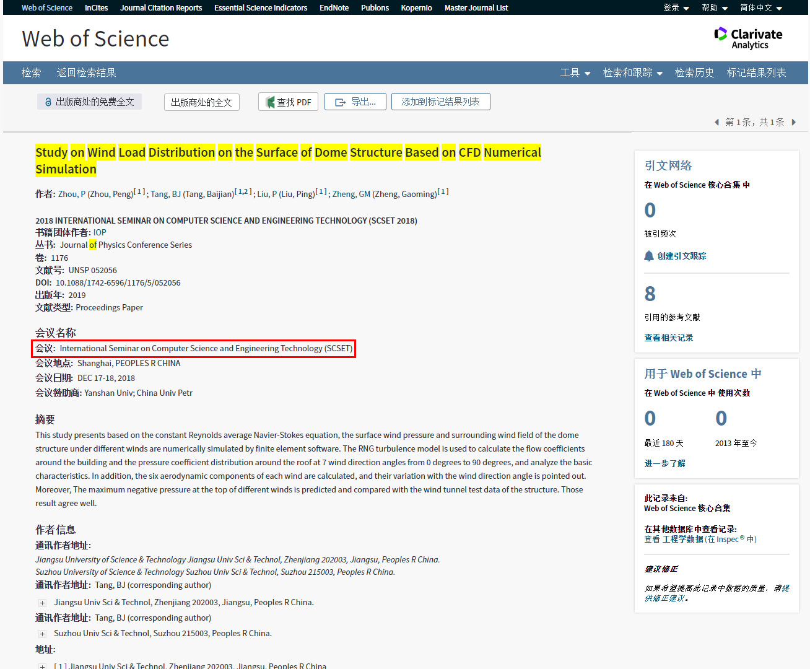Click the Inspec 工程学数据 link
The height and width of the screenshot is (669, 810).
(700, 539)
